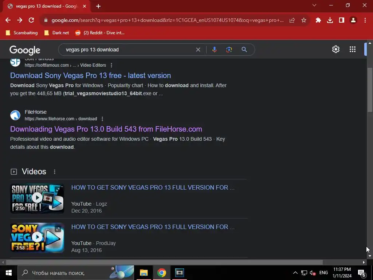Open the share page icon in address bar
This screenshot has height=280, width=373.
point(292,20)
